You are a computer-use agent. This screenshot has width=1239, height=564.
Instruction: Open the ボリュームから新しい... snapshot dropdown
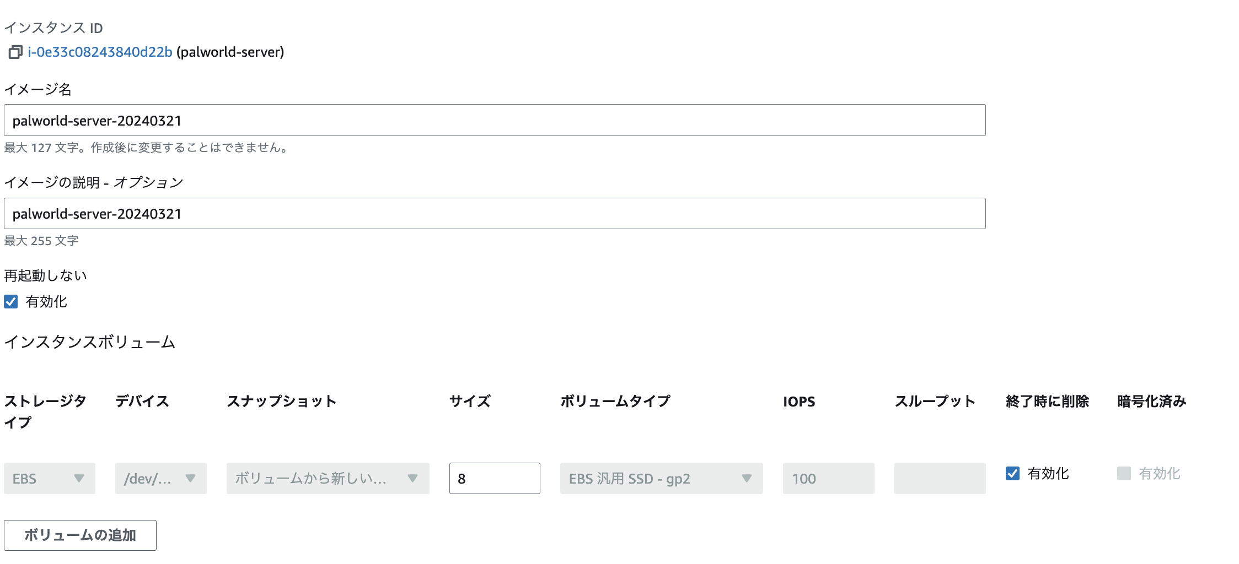328,479
